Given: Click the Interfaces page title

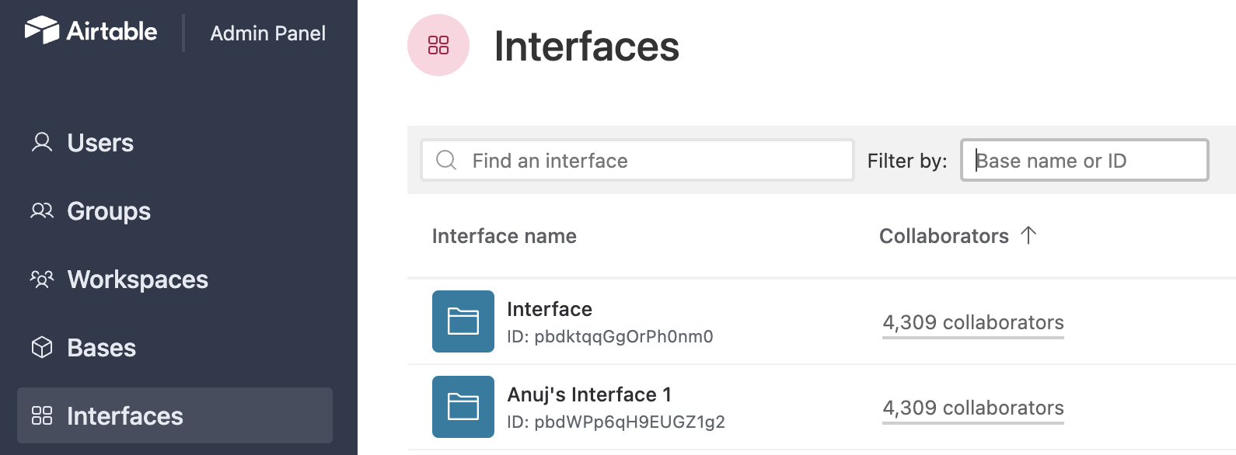Looking at the screenshot, I should coord(587,46).
